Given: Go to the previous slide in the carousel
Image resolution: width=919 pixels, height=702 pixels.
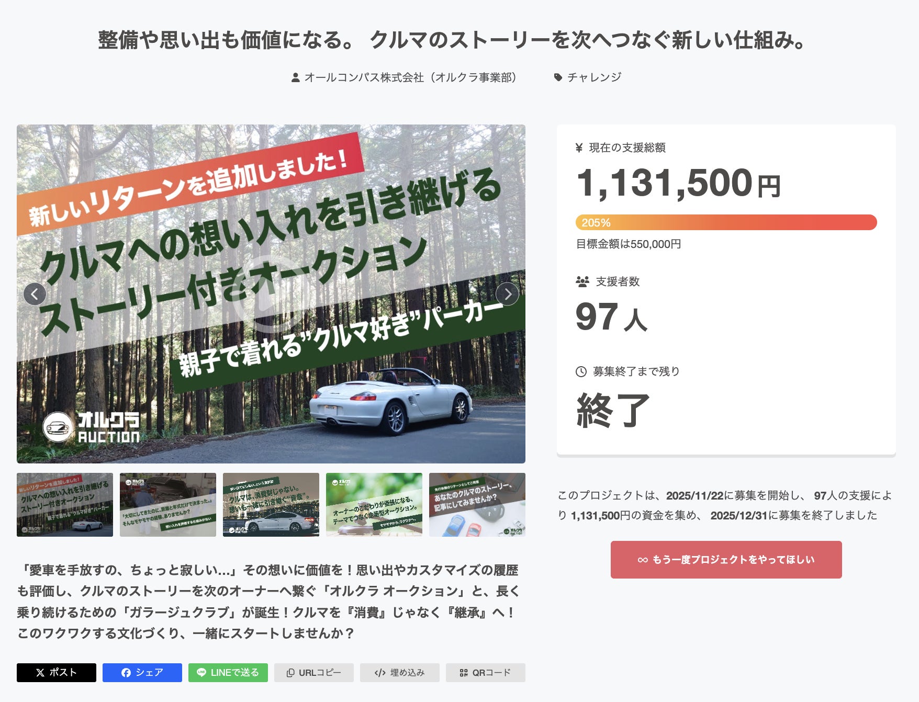Looking at the screenshot, I should click(x=35, y=295).
